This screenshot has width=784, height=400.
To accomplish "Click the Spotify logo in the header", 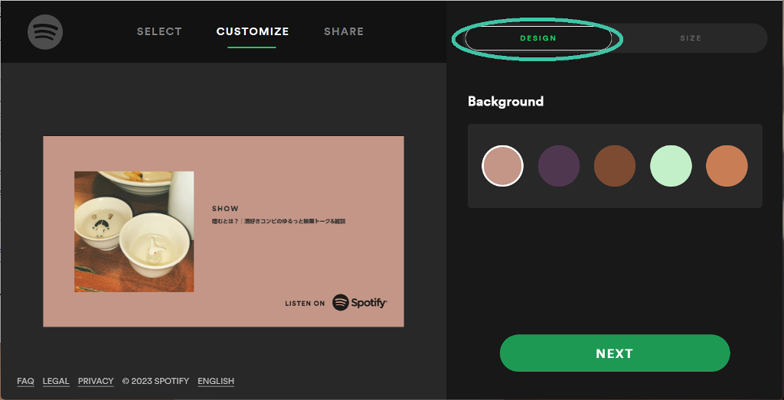I will click(45, 32).
